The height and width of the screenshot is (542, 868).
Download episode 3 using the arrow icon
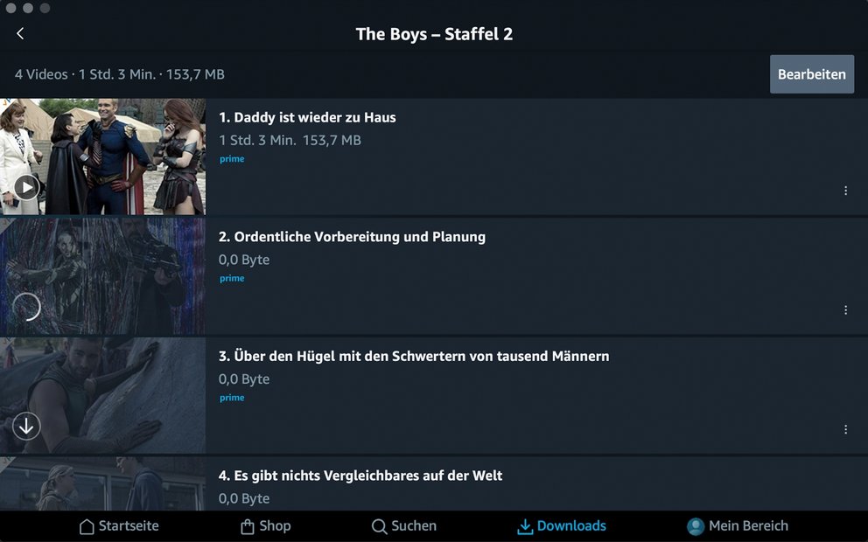click(x=26, y=427)
